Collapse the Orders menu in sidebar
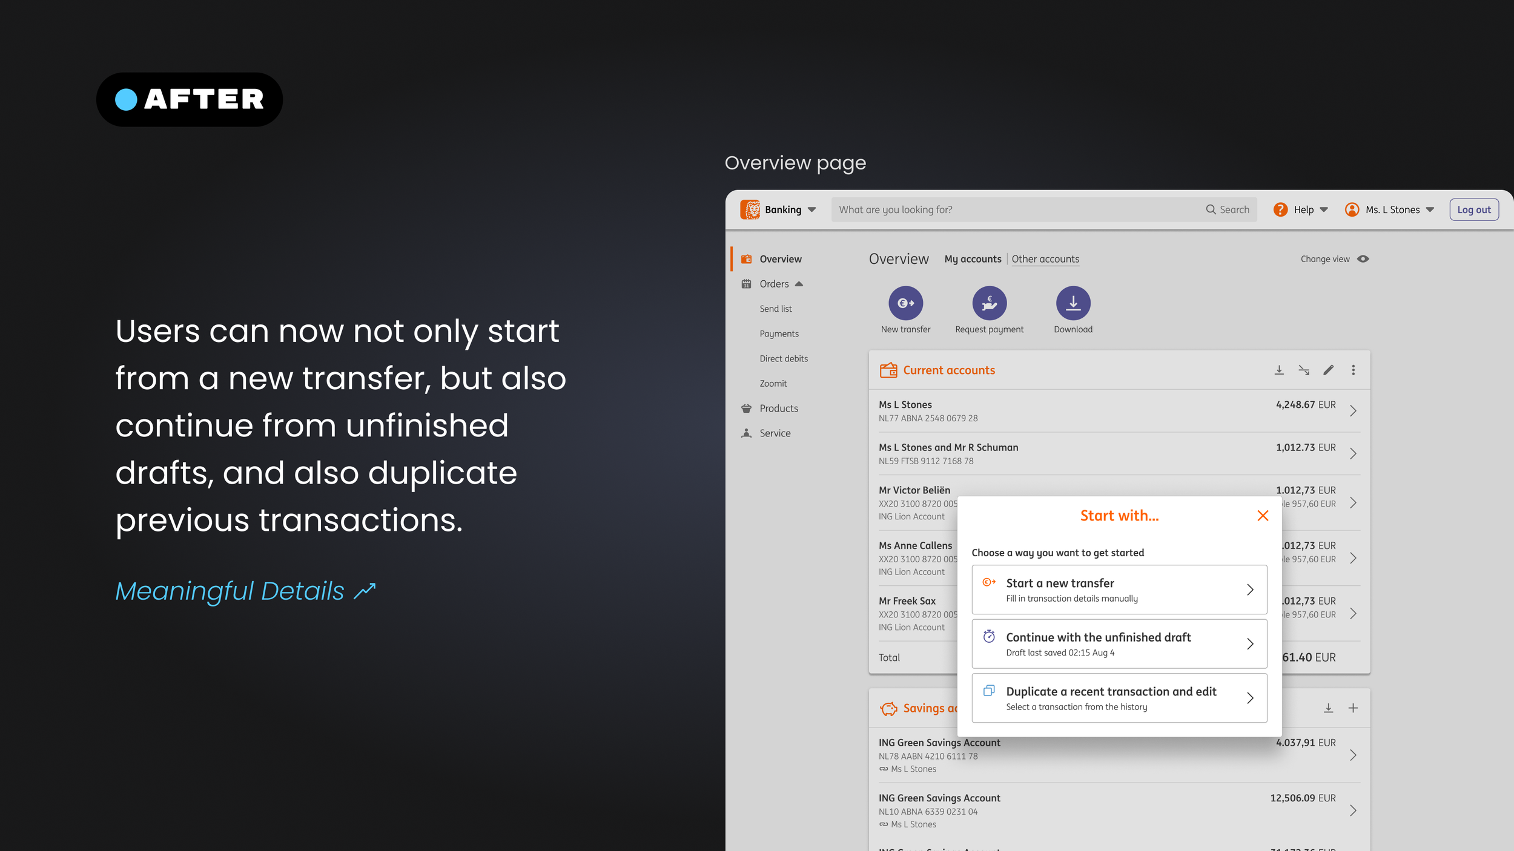Viewport: 1514px width, 851px height. click(799, 284)
